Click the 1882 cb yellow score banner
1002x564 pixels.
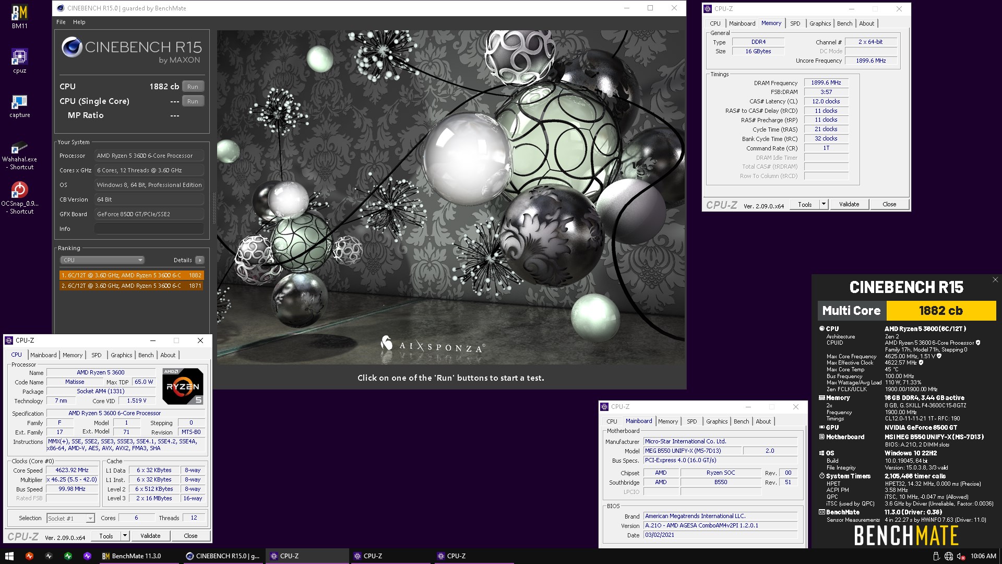[941, 311]
